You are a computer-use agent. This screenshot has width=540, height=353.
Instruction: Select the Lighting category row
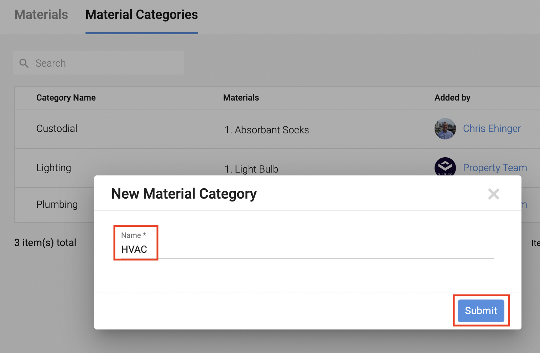54,168
